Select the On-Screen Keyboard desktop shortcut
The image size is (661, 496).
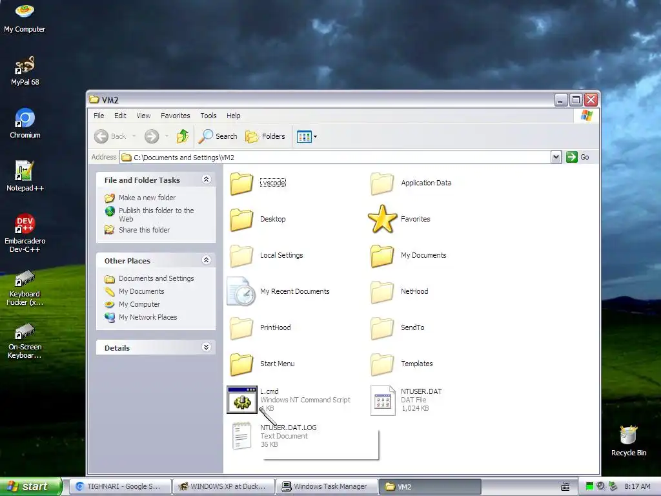25,341
